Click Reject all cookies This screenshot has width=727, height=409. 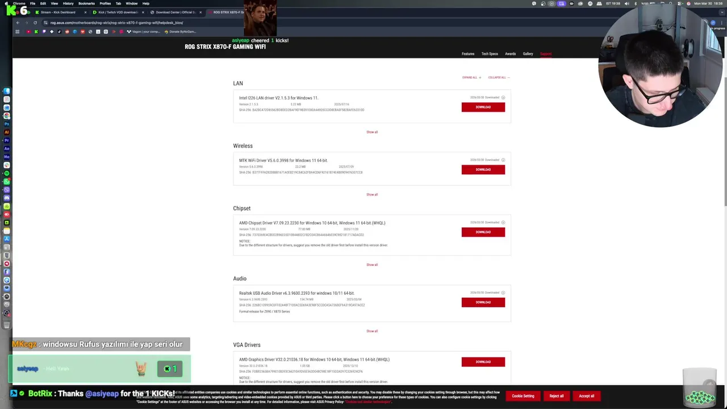pyautogui.click(x=557, y=396)
